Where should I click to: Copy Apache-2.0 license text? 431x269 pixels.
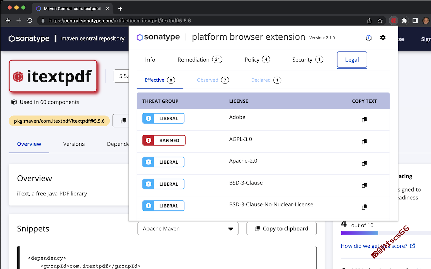[x=364, y=163]
